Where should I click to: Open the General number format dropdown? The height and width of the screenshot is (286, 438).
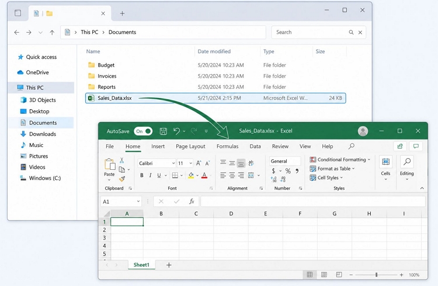tap(285, 161)
